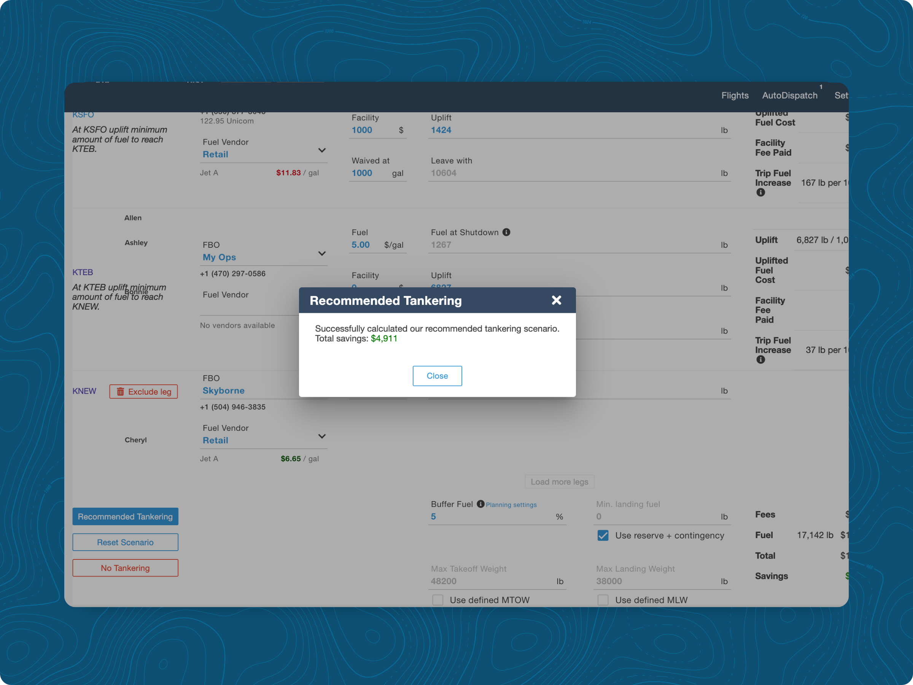Image resolution: width=913 pixels, height=685 pixels.
Task: Click trash icon on Exclude leg button
Action: (x=120, y=392)
